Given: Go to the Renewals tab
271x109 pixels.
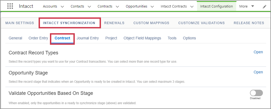Looking at the screenshot, I should pyautogui.click(x=114, y=23).
